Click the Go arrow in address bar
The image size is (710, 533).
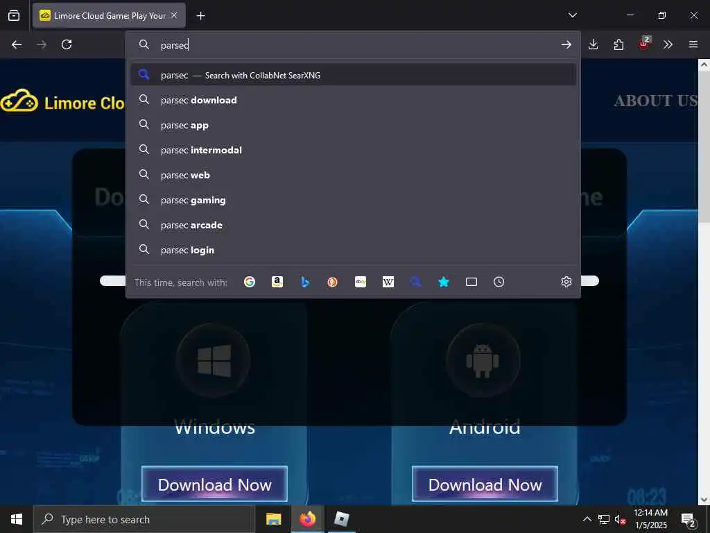(x=566, y=44)
